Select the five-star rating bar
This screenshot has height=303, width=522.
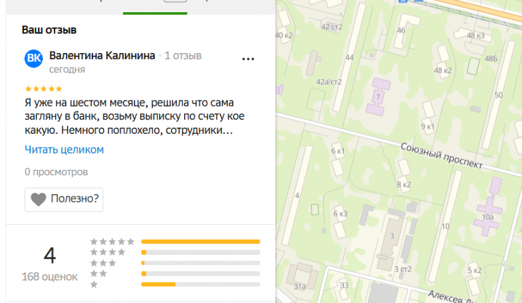tap(201, 241)
